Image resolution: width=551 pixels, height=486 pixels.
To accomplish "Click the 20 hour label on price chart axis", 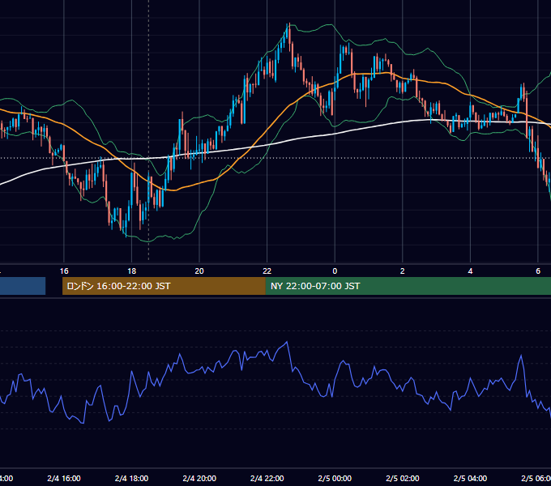I will pos(199,271).
